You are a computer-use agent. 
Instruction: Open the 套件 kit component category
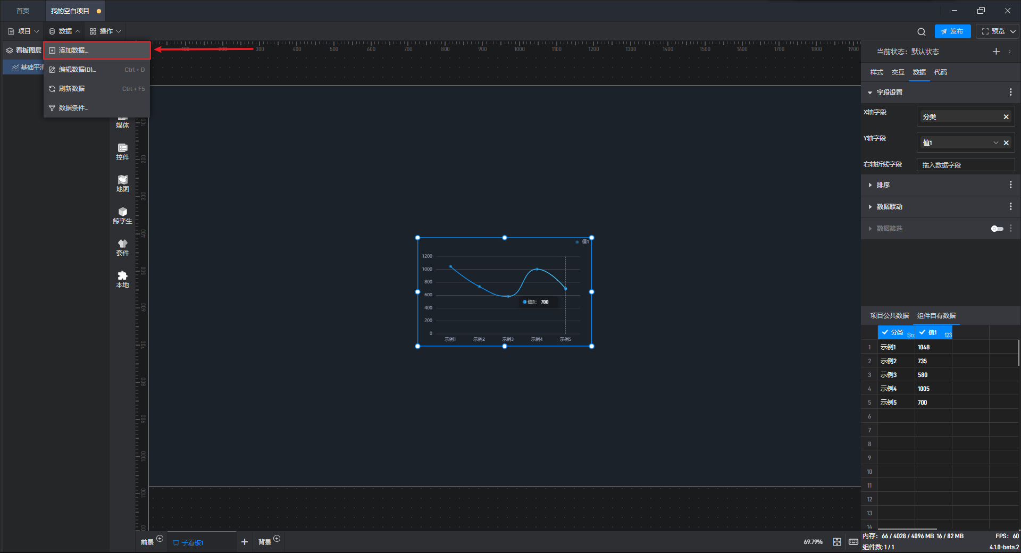[122, 248]
